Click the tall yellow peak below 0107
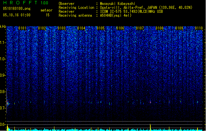The height and width of the screenshot is (131, 206). pos(150,127)
